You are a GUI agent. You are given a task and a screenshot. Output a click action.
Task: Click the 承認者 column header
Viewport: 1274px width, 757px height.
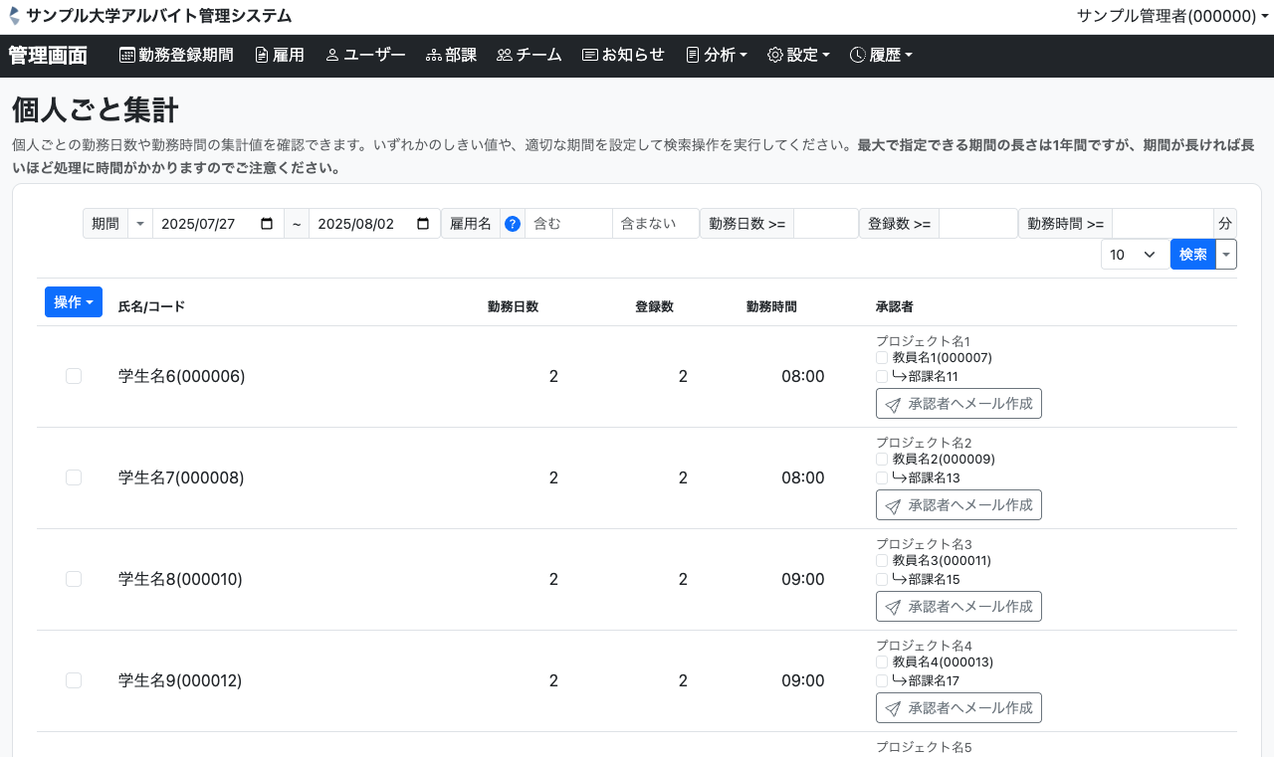tap(895, 306)
